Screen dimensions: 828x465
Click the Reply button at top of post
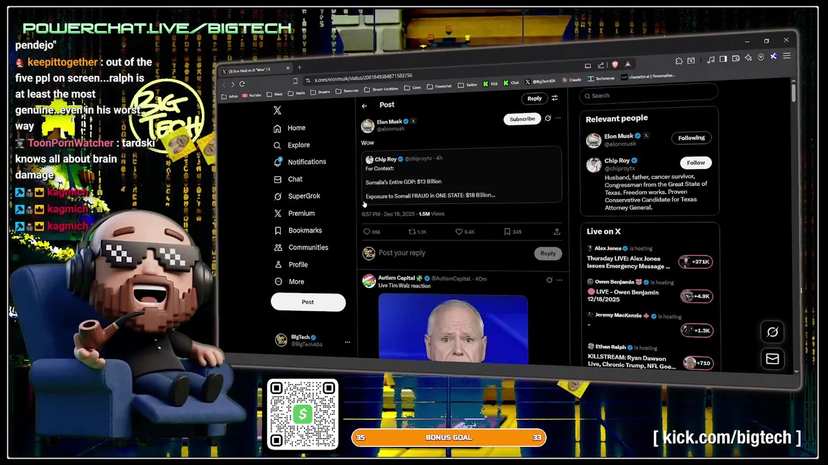click(x=534, y=99)
